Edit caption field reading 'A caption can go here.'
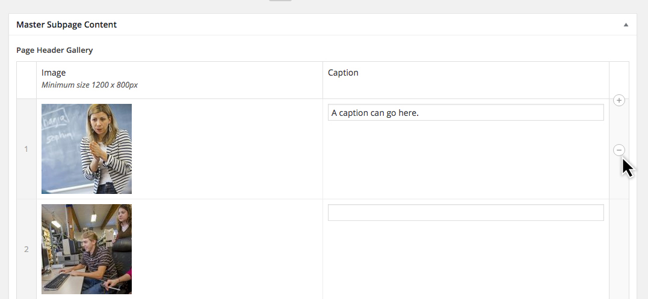Image resolution: width=648 pixels, height=299 pixels. pos(466,113)
